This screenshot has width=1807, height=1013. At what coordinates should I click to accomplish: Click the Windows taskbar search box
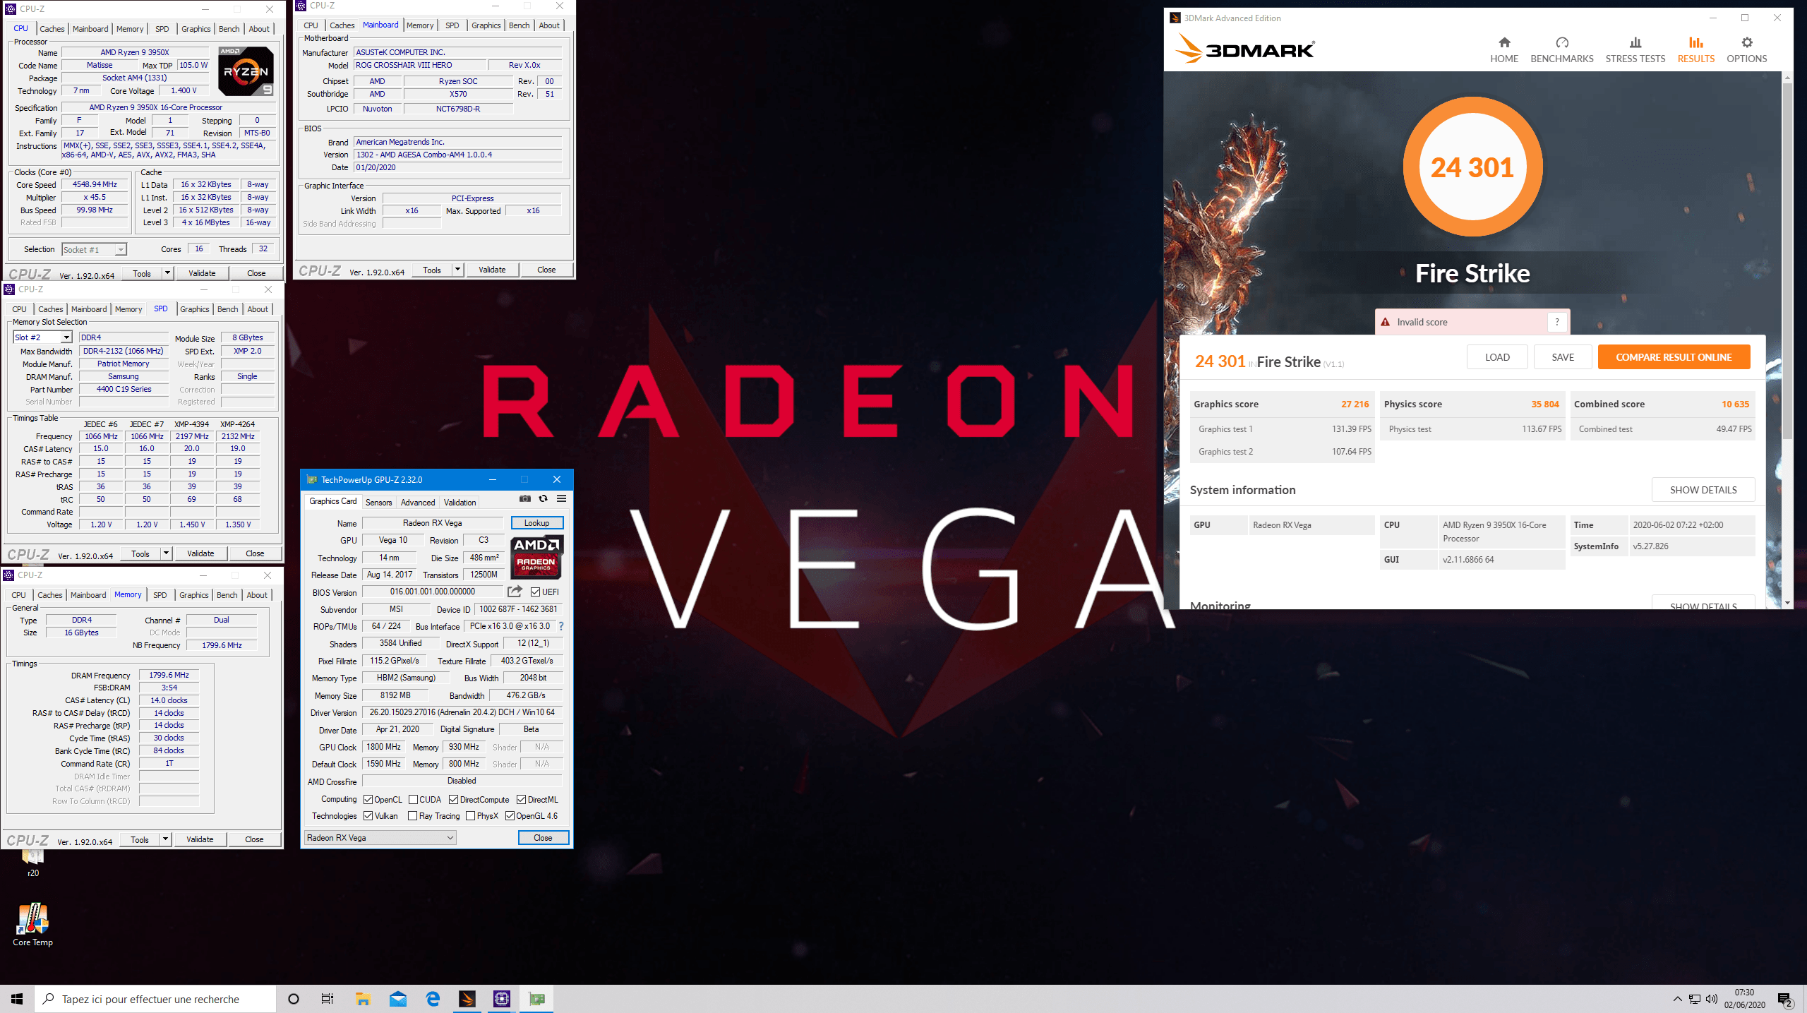coord(155,999)
